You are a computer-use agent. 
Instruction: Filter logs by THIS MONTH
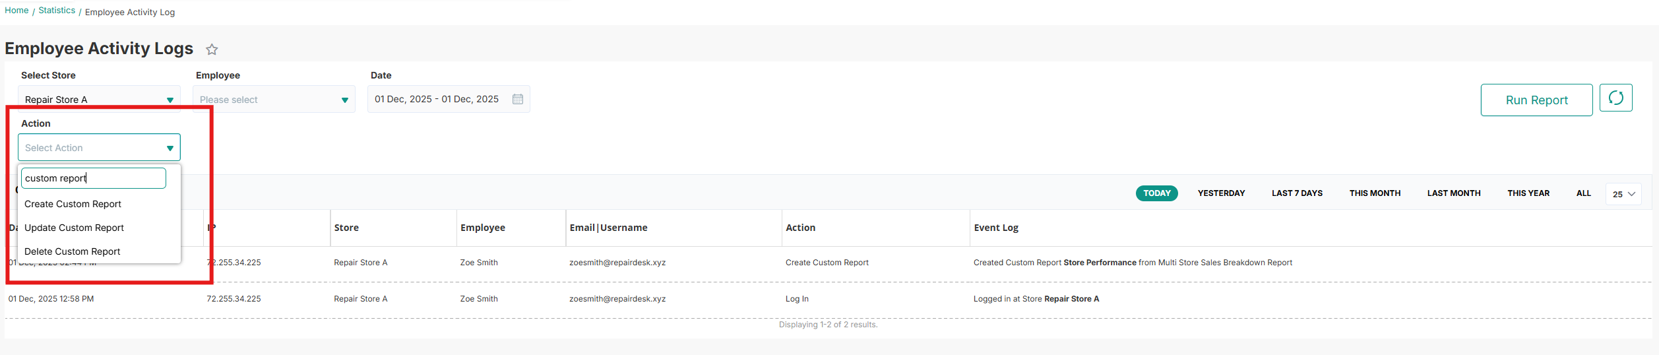coord(1375,193)
